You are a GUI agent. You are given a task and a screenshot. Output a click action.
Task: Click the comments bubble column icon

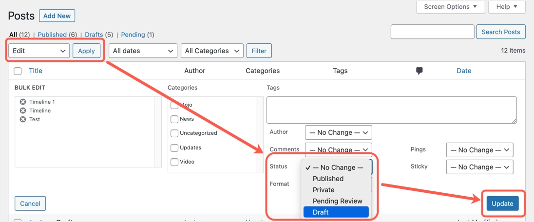(419, 71)
